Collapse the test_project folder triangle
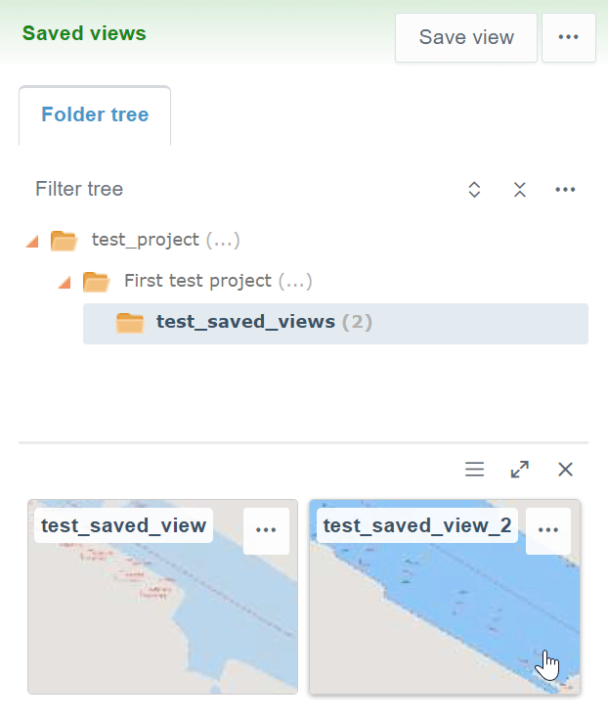Screen dimensions: 608x723 pyautogui.click(x=32, y=241)
